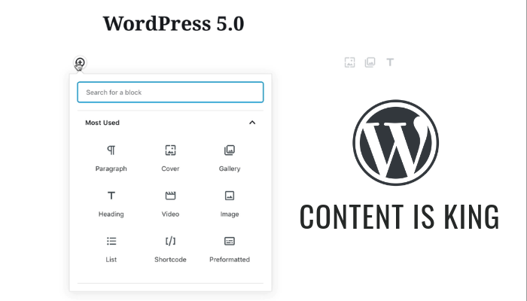Image resolution: width=527 pixels, height=301 pixels.
Task: Insert a Video block
Action: tap(170, 203)
